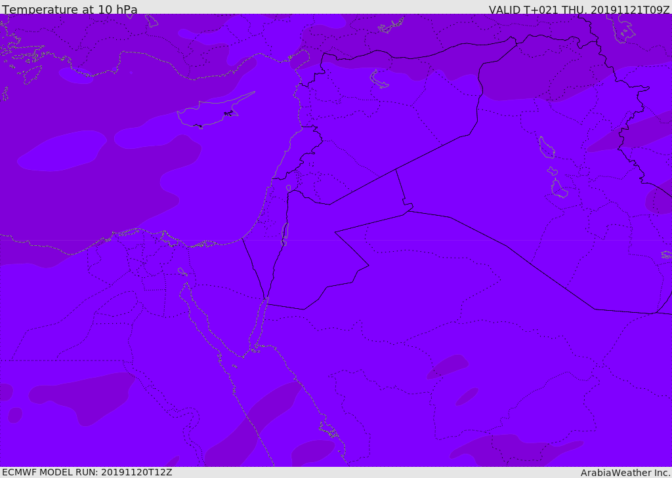Click the 'VALID T+021 THU. 20191121T09Z' label

(579, 10)
